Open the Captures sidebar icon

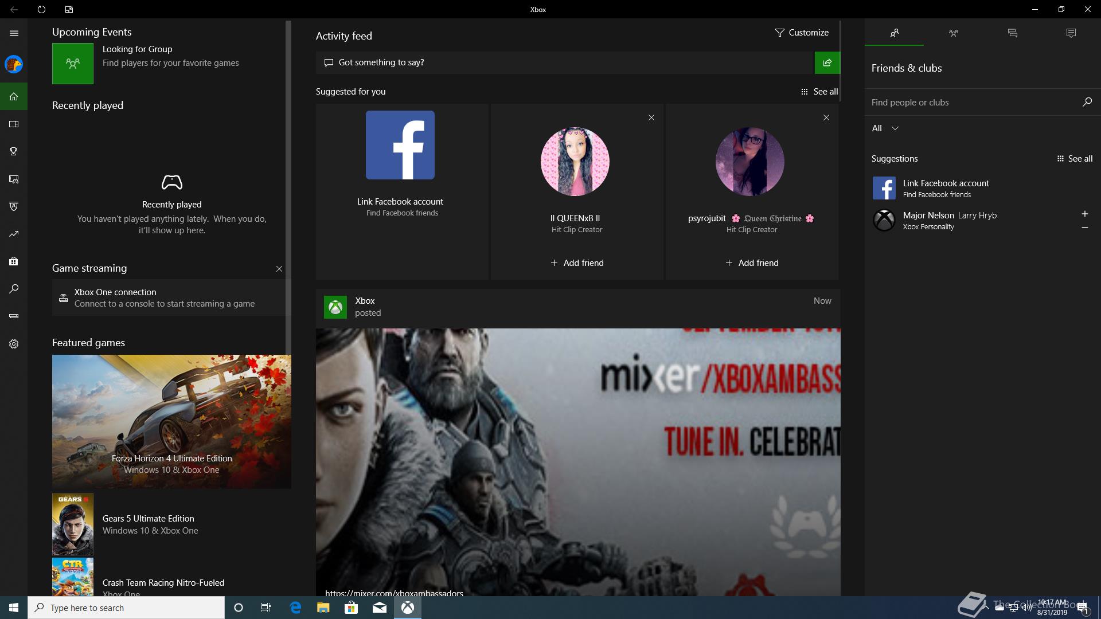(14, 179)
